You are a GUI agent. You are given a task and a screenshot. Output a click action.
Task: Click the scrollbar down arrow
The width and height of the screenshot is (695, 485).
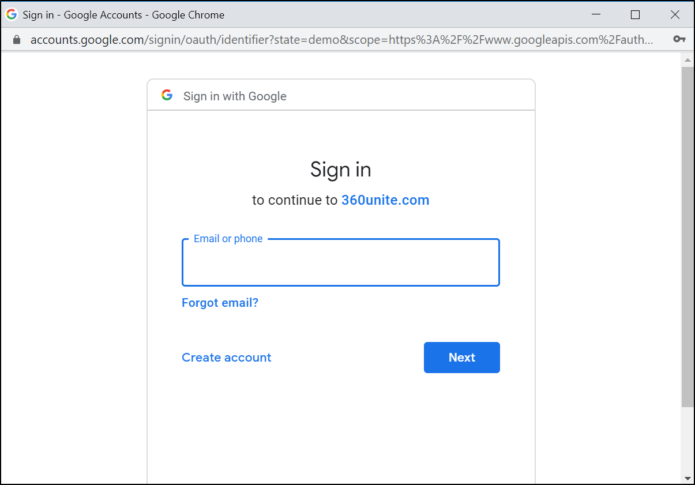pyautogui.click(x=687, y=478)
